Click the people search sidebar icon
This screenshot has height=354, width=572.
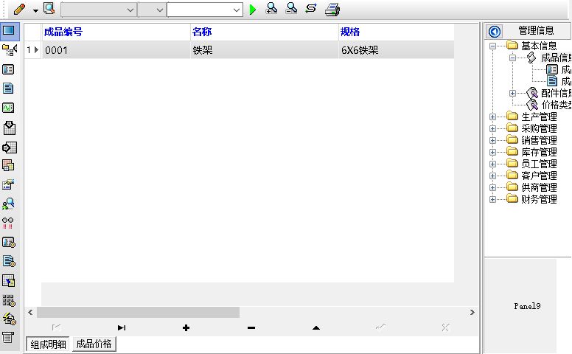coord(8,204)
